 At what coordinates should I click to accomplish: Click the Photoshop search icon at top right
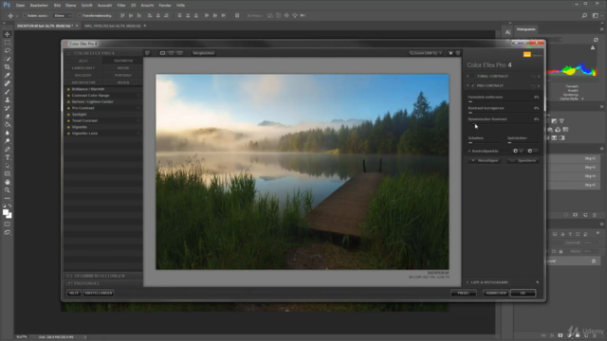[584, 15]
